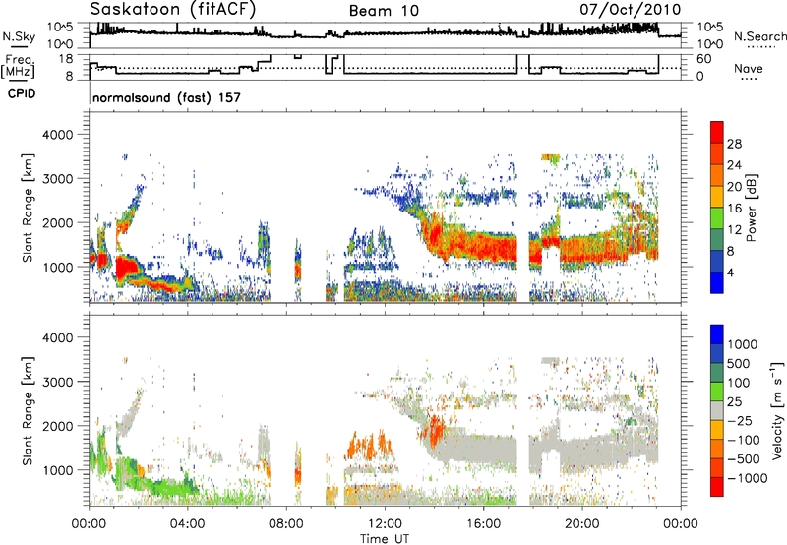Click the '08:00' time tick label

286,524
